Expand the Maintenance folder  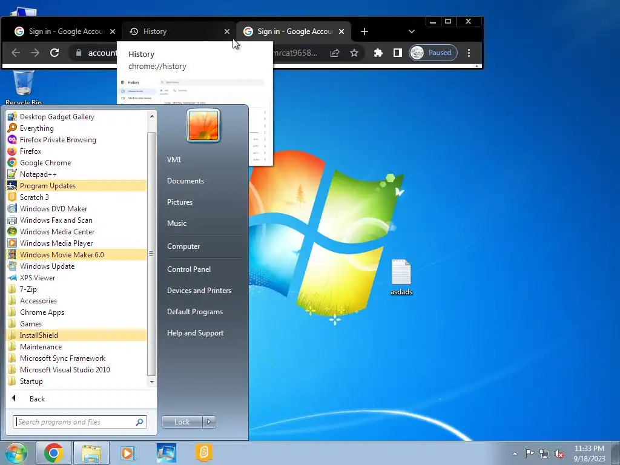[77, 346]
